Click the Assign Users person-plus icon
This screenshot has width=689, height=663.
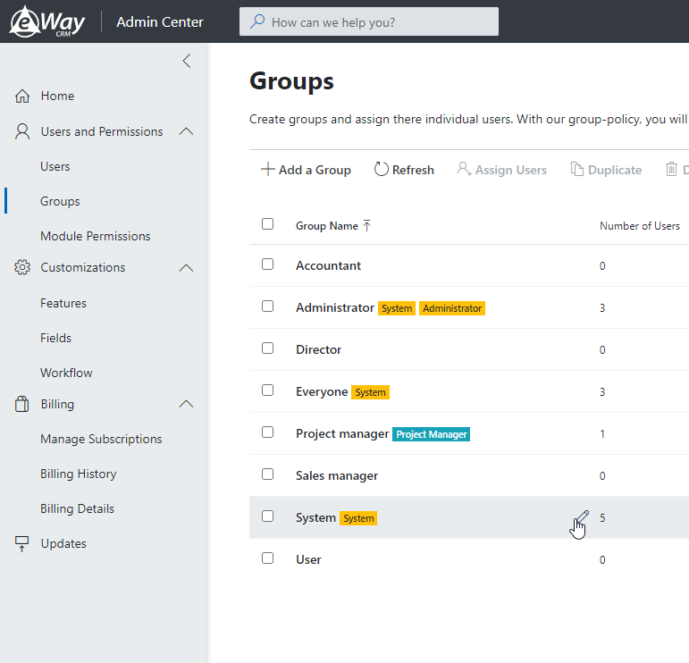464,169
